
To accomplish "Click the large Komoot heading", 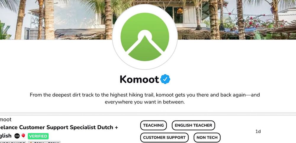I will 139,79.
